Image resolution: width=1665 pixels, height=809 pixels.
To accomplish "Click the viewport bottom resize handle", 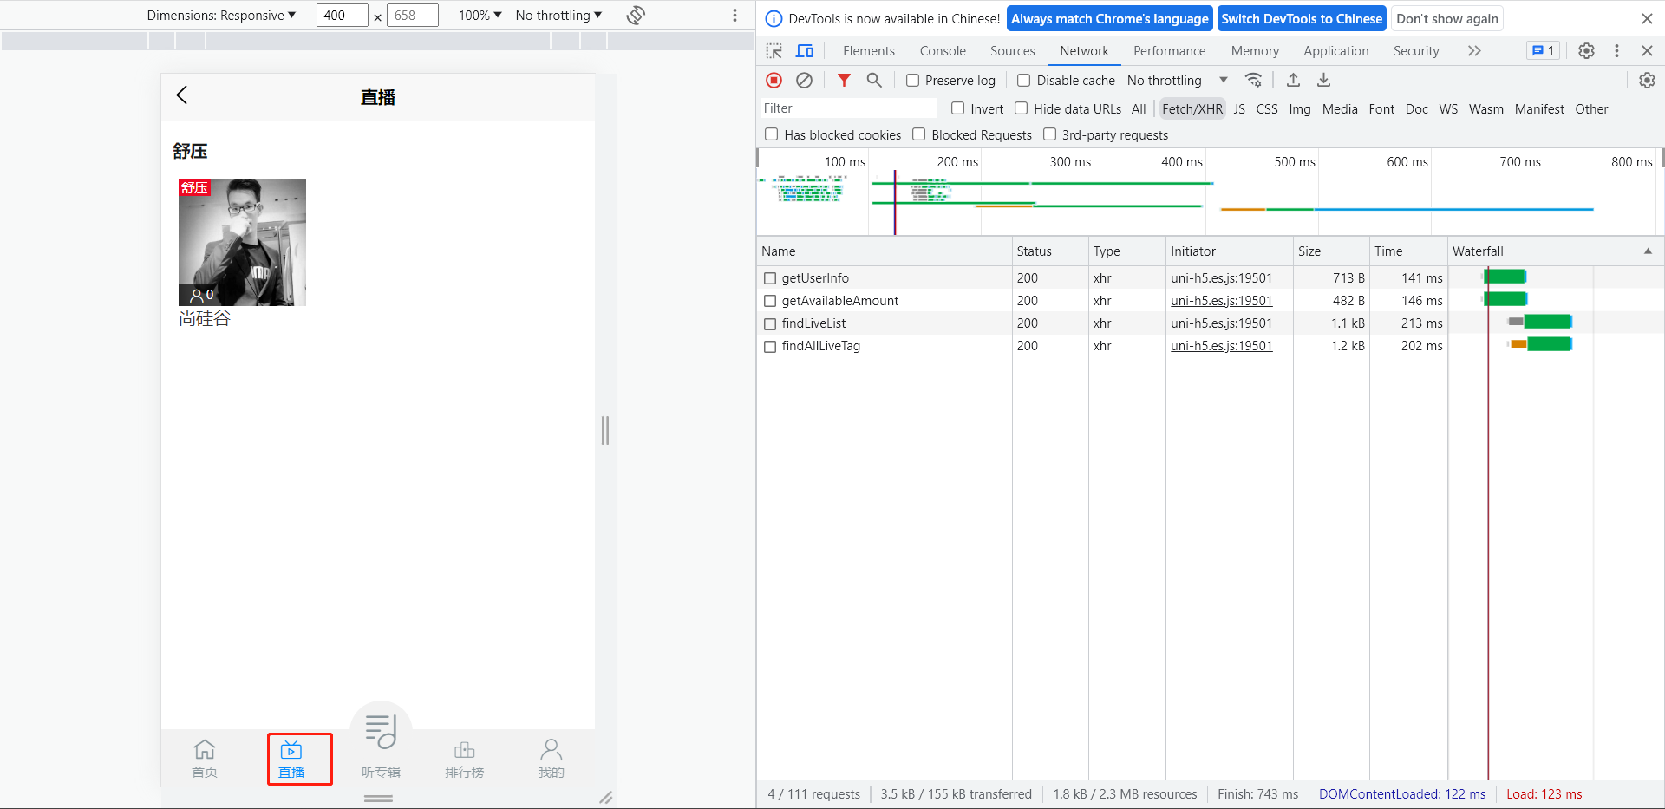I will tap(378, 798).
